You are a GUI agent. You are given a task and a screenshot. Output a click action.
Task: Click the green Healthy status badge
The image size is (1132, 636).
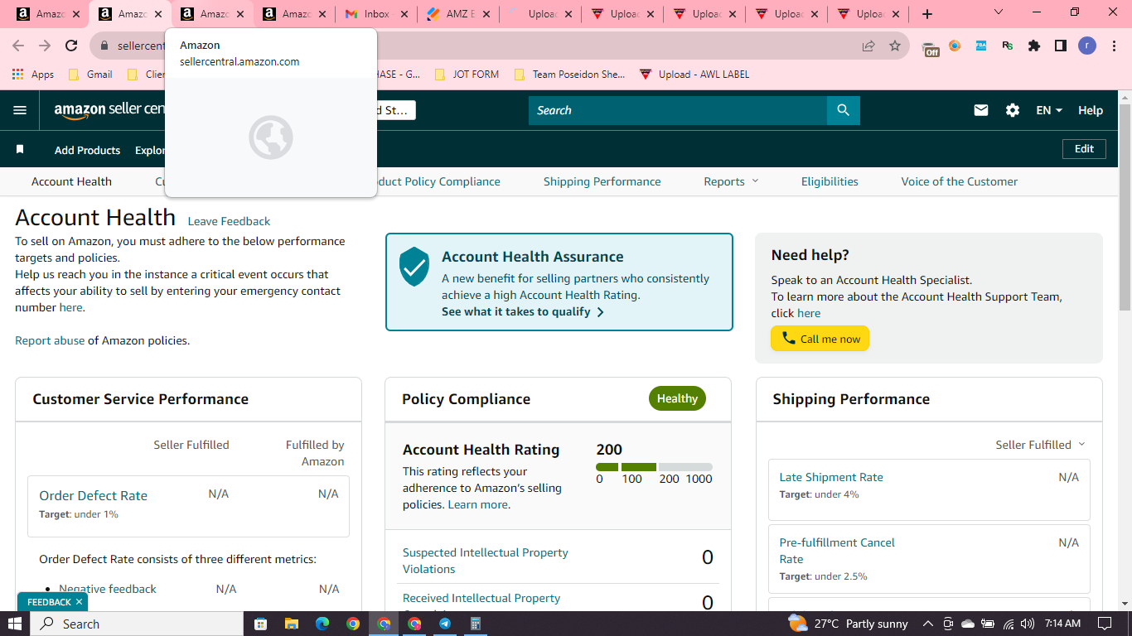point(677,398)
